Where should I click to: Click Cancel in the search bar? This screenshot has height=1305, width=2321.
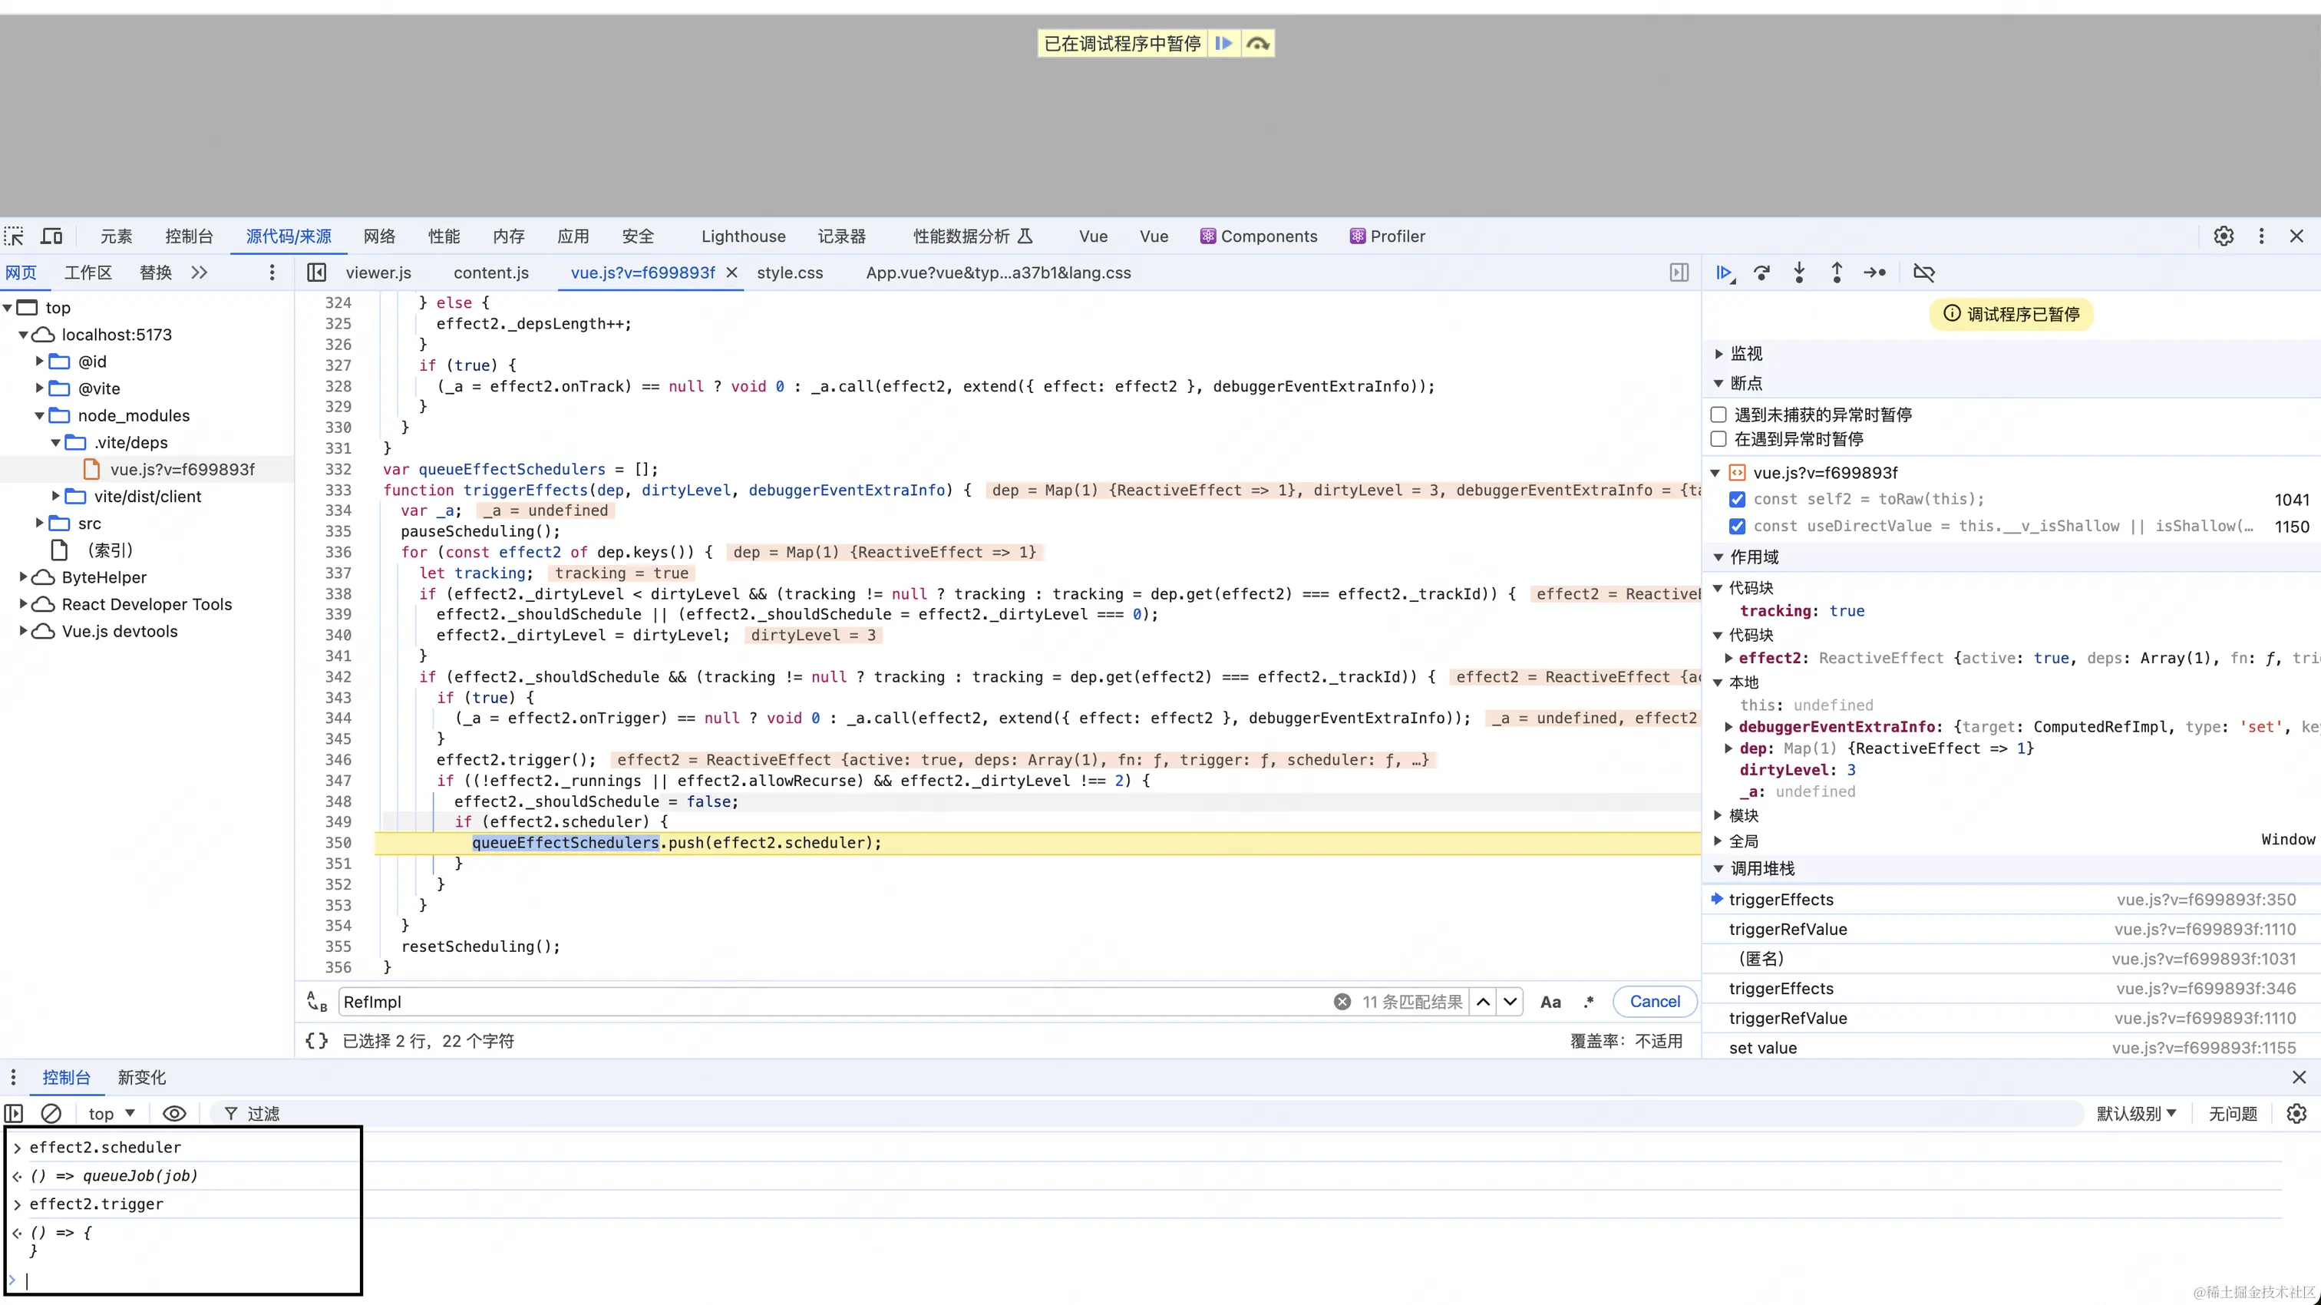[x=1654, y=1001]
